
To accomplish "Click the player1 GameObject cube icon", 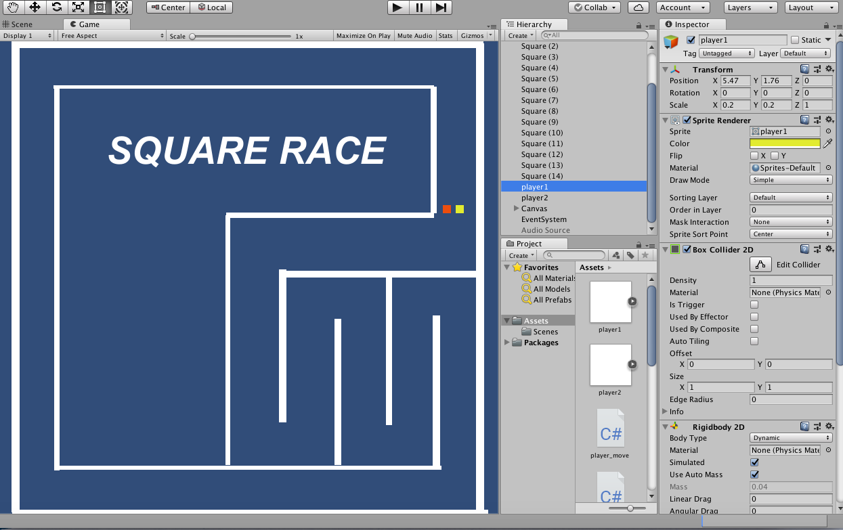I will [x=670, y=43].
